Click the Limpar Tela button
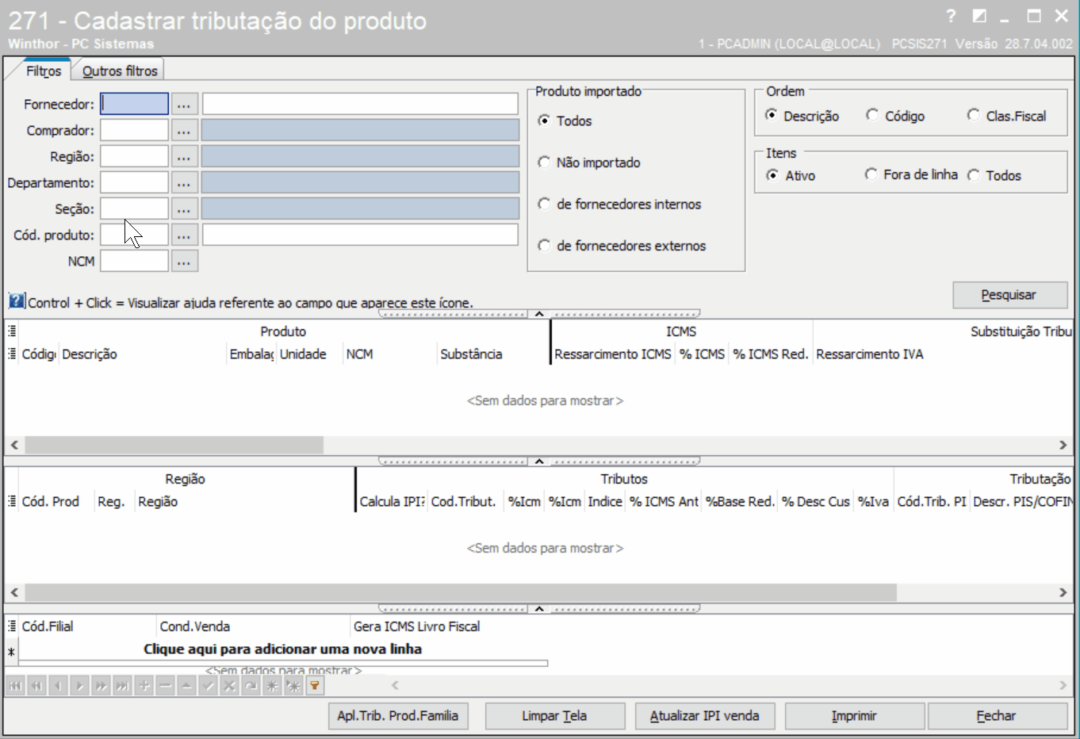Screen dimensions: 1080x739 pyautogui.click(x=554, y=716)
